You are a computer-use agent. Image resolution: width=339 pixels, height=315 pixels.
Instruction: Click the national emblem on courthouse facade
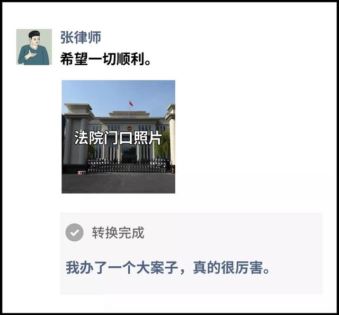pyautogui.click(x=129, y=127)
